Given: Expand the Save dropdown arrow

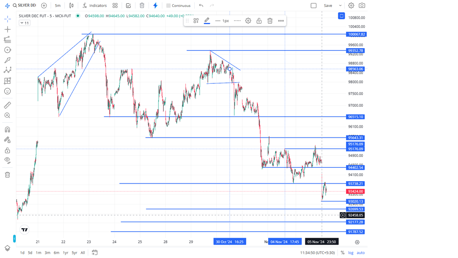Looking at the screenshot, I should tap(340, 6).
